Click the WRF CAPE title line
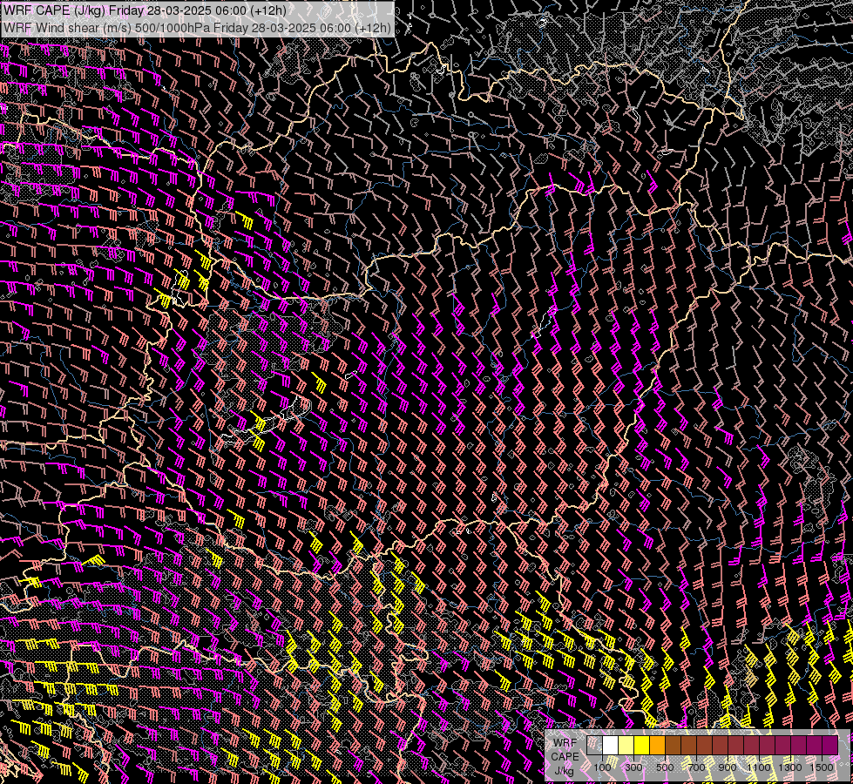853x784 pixels. (x=145, y=10)
